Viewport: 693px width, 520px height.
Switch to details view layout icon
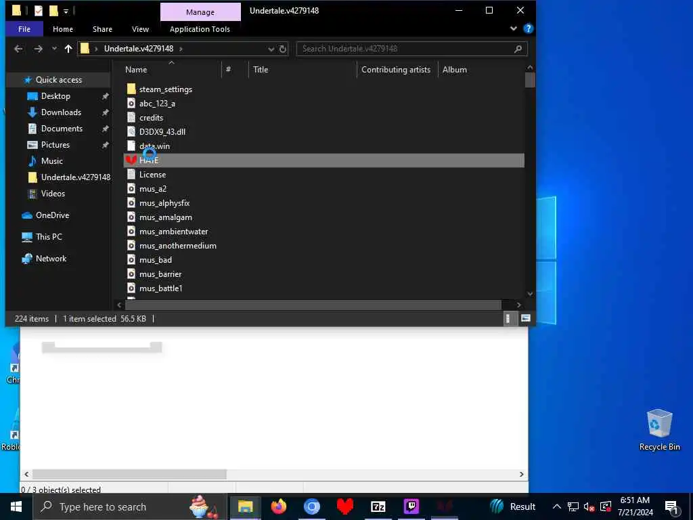(x=508, y=318)
